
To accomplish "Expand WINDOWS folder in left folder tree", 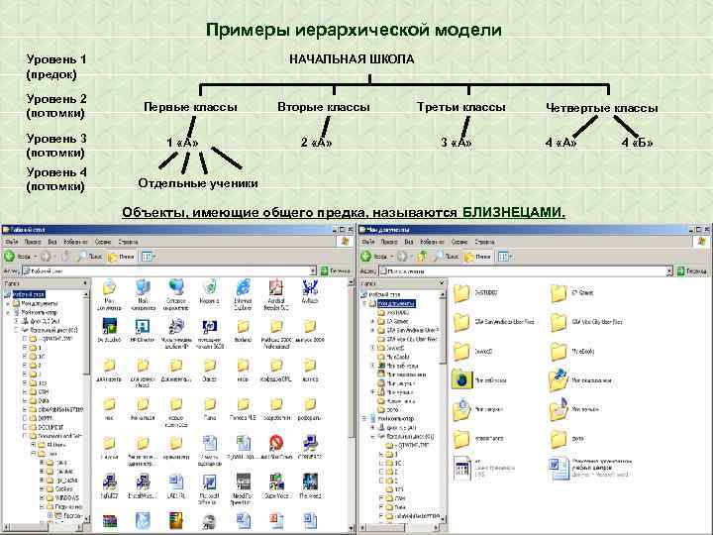I will (42, 497).
